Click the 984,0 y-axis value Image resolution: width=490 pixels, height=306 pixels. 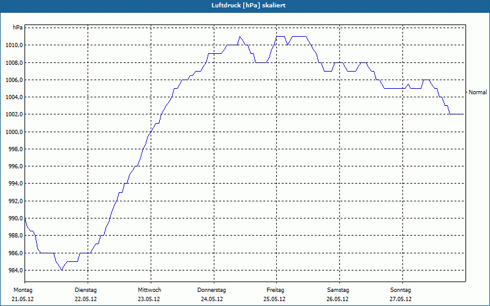(x=15, y=270)
